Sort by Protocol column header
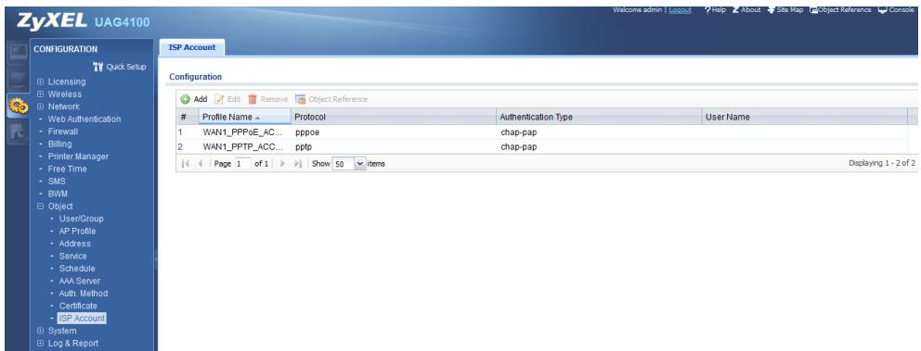Screen dimensions: 921x351 393,117
